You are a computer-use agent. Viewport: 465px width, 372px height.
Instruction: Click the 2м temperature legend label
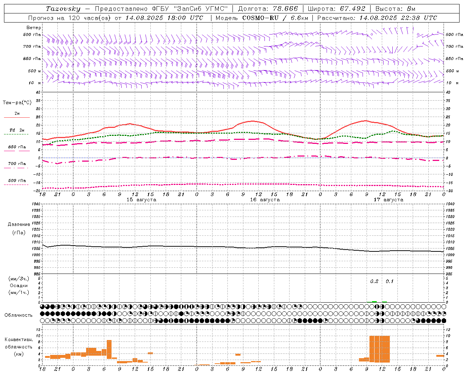point(17,114)
